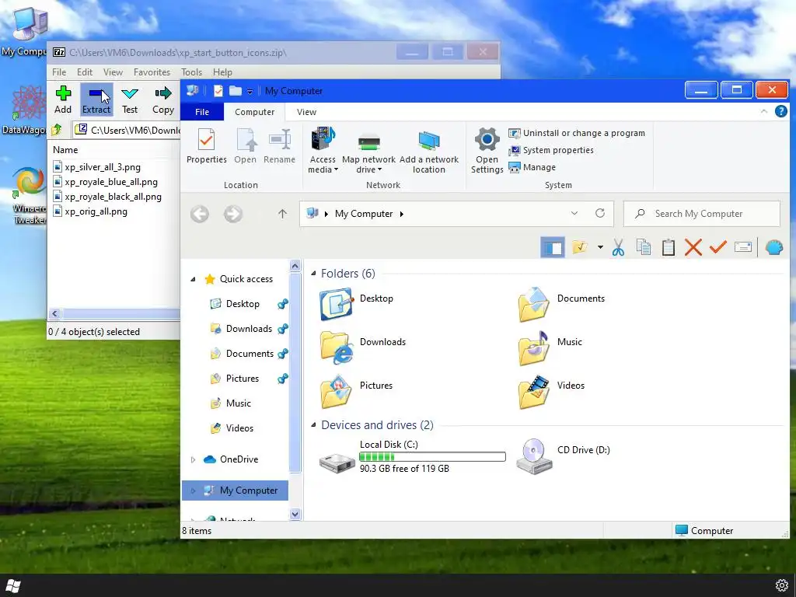Click the taskbar settings gear icon
This screenshot has width=796, height=597.
click(782, 585)
